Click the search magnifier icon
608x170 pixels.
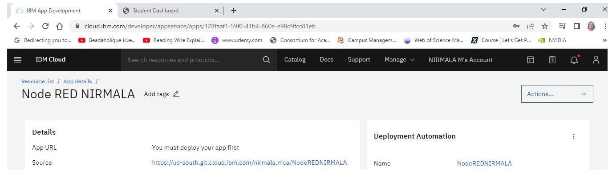266,60
